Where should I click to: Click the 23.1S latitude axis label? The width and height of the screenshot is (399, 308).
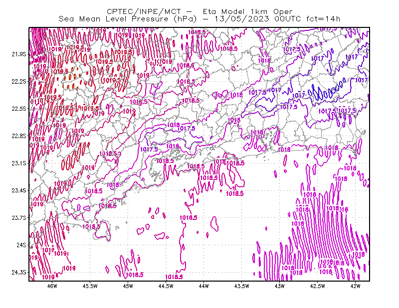point(19,163)
